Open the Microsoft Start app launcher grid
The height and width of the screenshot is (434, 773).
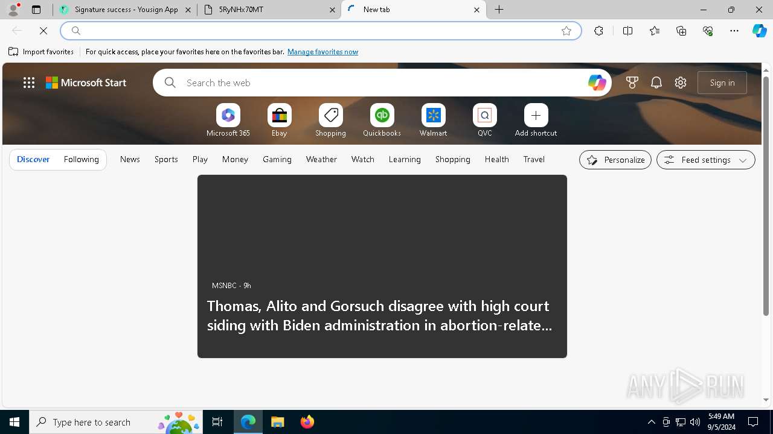point(29,83)
